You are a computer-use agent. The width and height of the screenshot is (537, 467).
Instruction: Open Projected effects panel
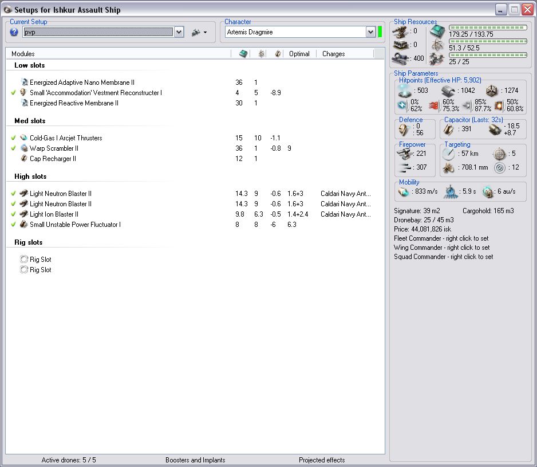click(x=322, y=460)
